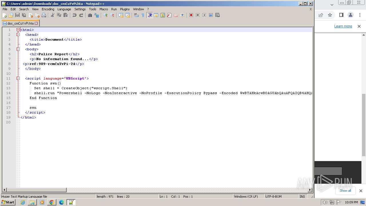Collapse the html fold marker on line 1
Screen dimensions: 366x206
(18, 30)
